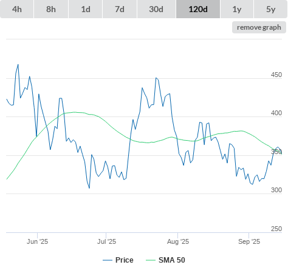This screenshot has height=276, width=288.
Task: Click the active 120d range tab
Action: (198, 9)
